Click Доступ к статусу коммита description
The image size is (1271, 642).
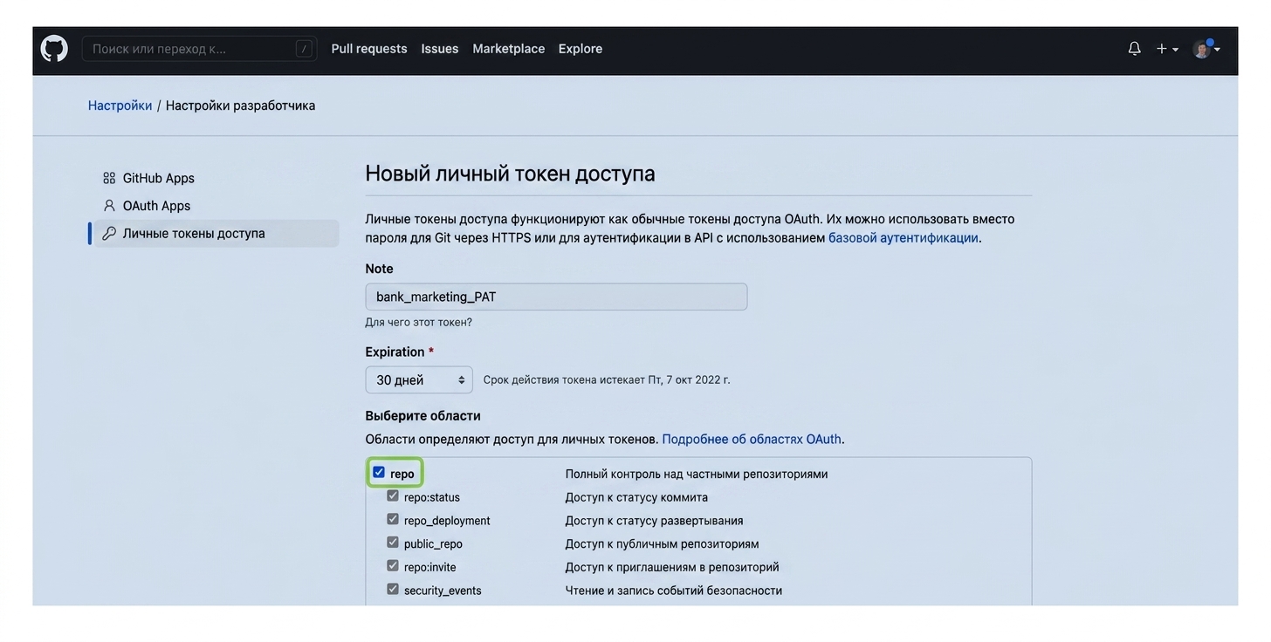[x=637, y=497]
